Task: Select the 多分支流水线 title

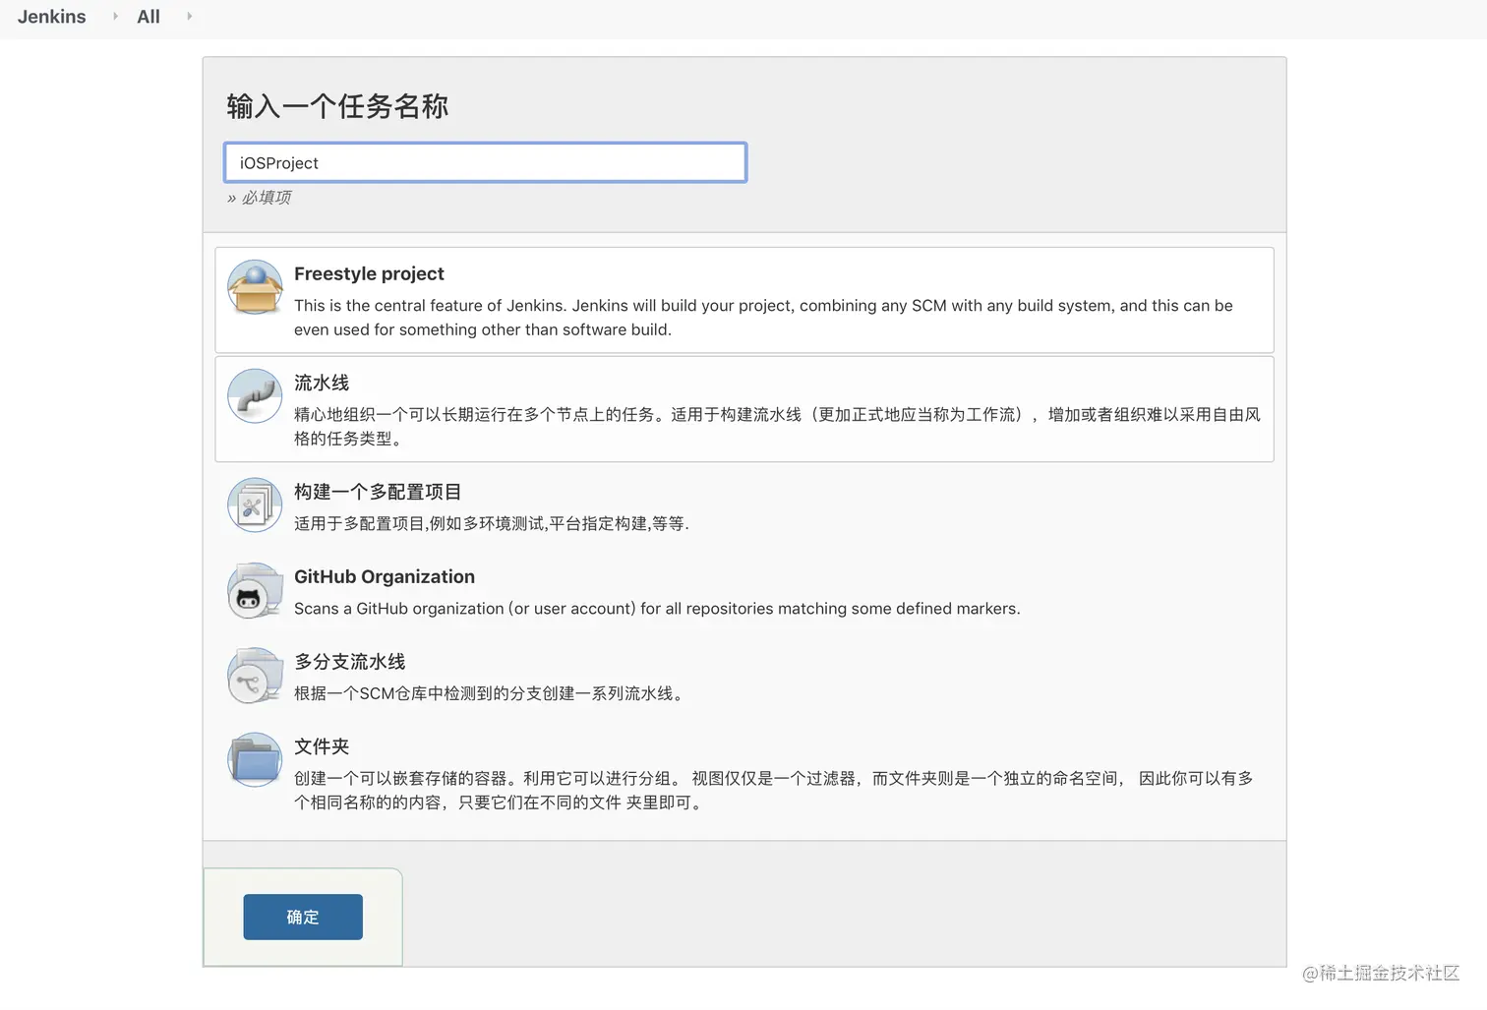Action: point(349,661)
